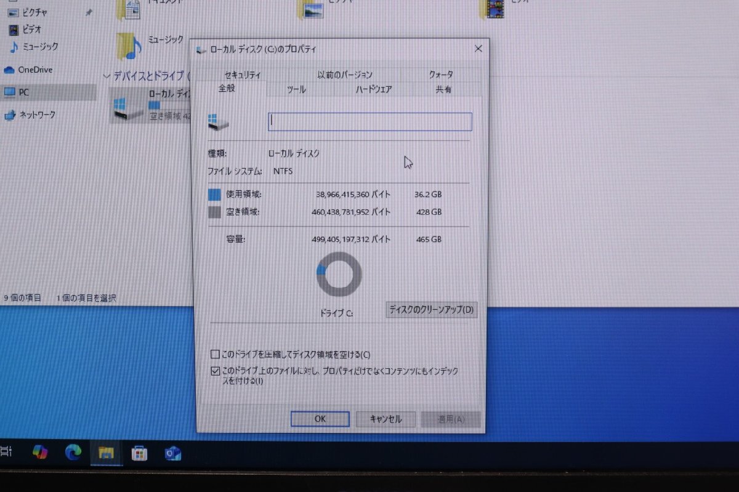This screenshot has width=739, height=492.
Task: Click the 適用(A) button
Action: pyautogui.click(x=451, y=419)
